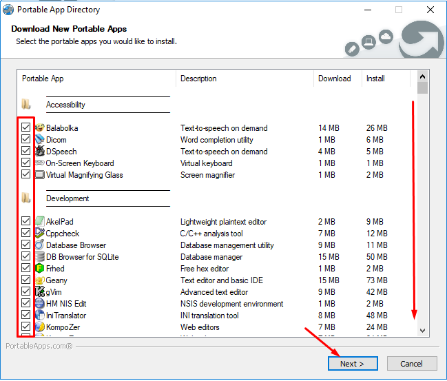
Task: Disable the Geany checkbox
Action: pos(25,279)
